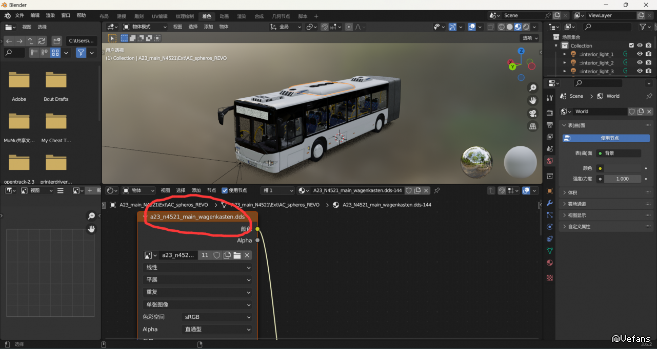
Task: Open the 文件 menu
Action: point(19,16)
